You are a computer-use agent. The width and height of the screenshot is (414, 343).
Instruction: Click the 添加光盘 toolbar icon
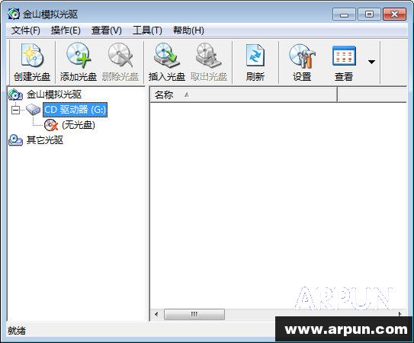(79, 56)
